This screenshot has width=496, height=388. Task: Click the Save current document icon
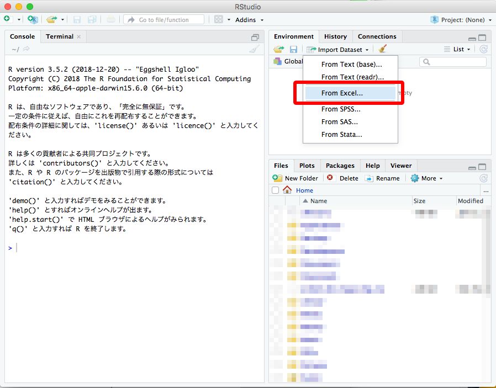77,19
